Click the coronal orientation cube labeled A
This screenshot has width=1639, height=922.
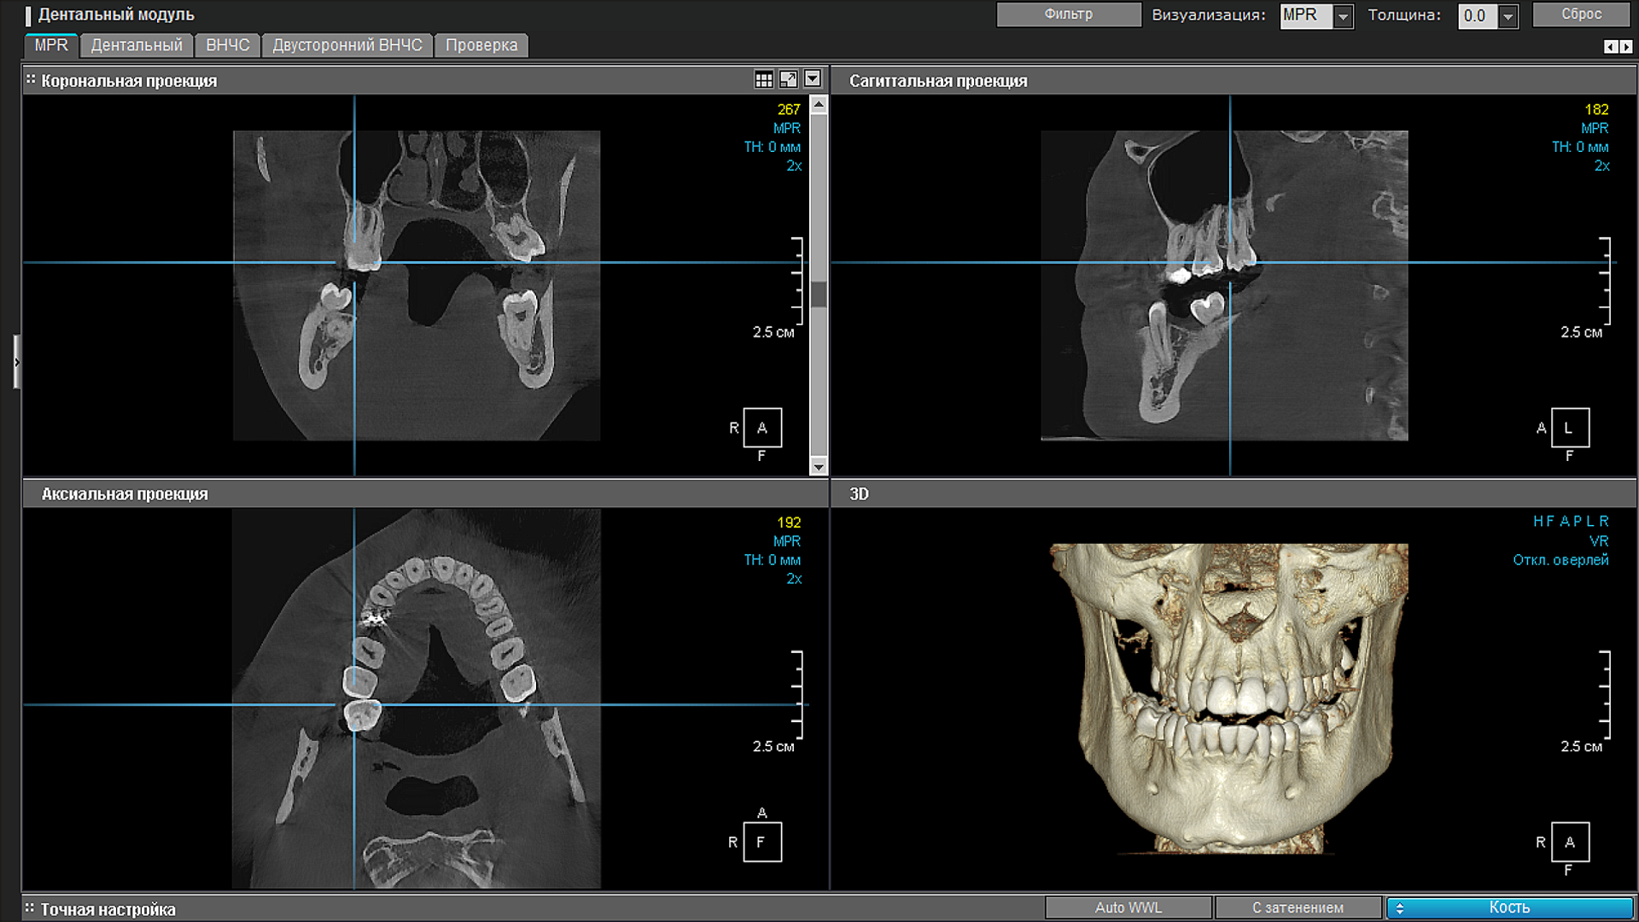(762, 428)
